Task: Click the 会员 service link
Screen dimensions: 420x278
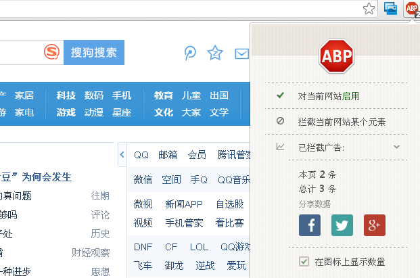Action: pyautogui.click(x=197, y=155)
